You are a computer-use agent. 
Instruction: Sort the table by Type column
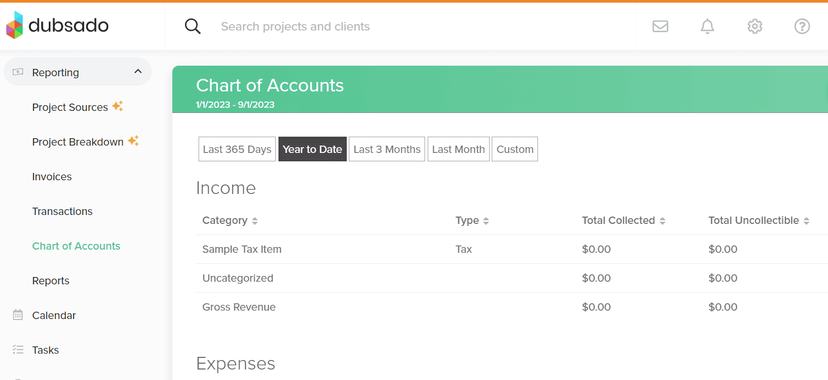coord(486,221)
